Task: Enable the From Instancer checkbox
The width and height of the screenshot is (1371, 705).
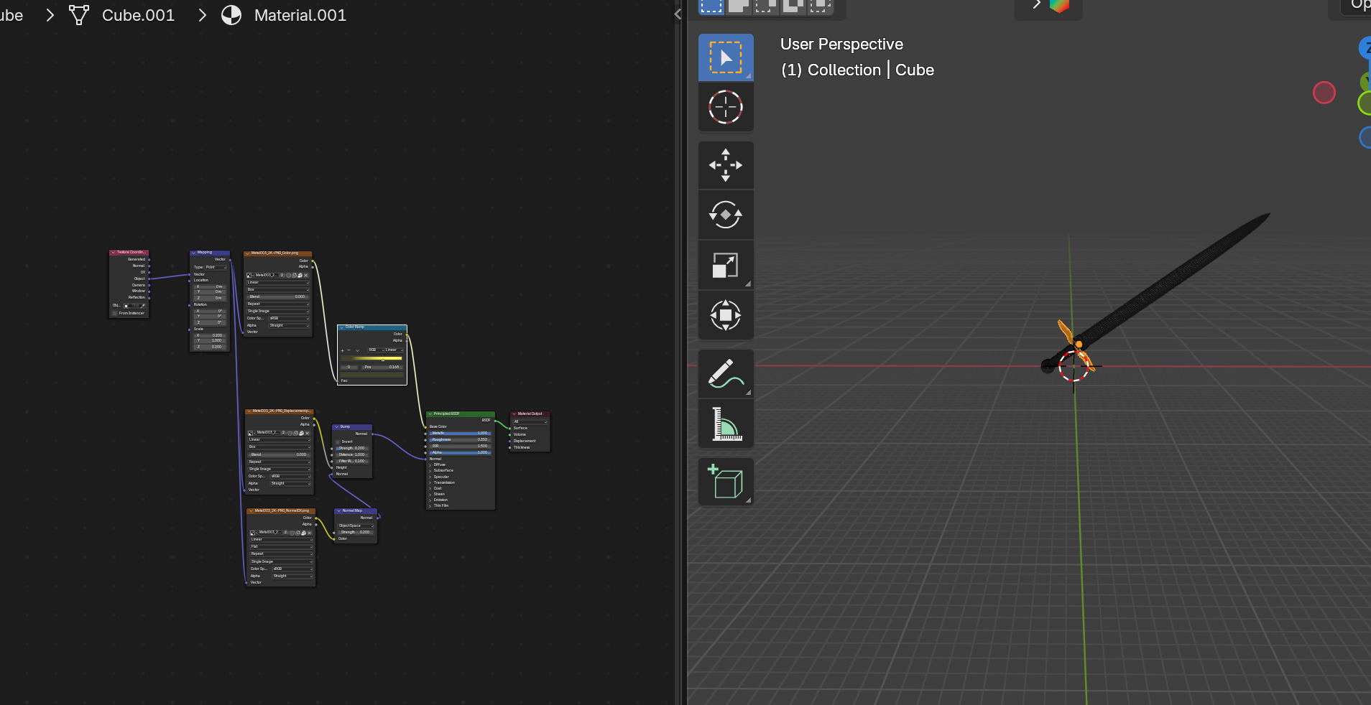Action: [115, 313]
